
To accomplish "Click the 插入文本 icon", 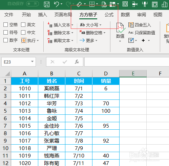I will click(x=50, y=25).
